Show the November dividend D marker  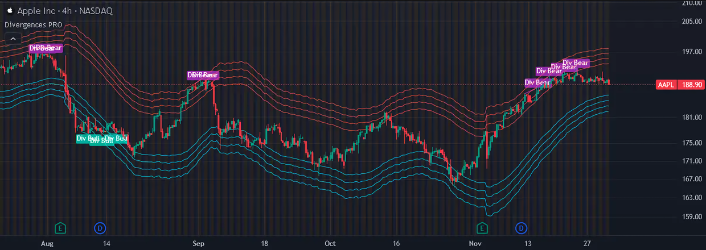tap(522, 228)
